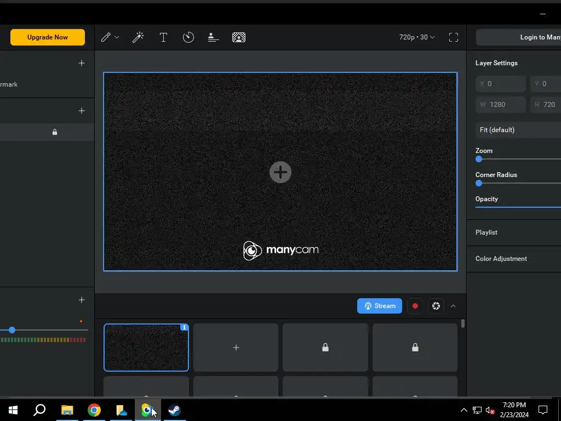
Task: Expand the Playlist section
Action: [514, 232]
